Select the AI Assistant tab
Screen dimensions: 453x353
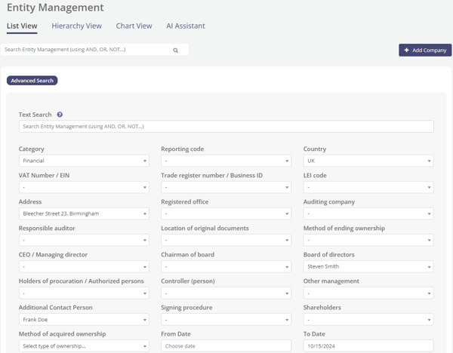(x=185, y=26)
